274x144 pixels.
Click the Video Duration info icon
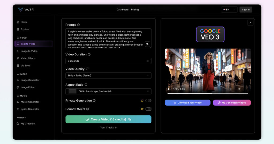[89, 54]
